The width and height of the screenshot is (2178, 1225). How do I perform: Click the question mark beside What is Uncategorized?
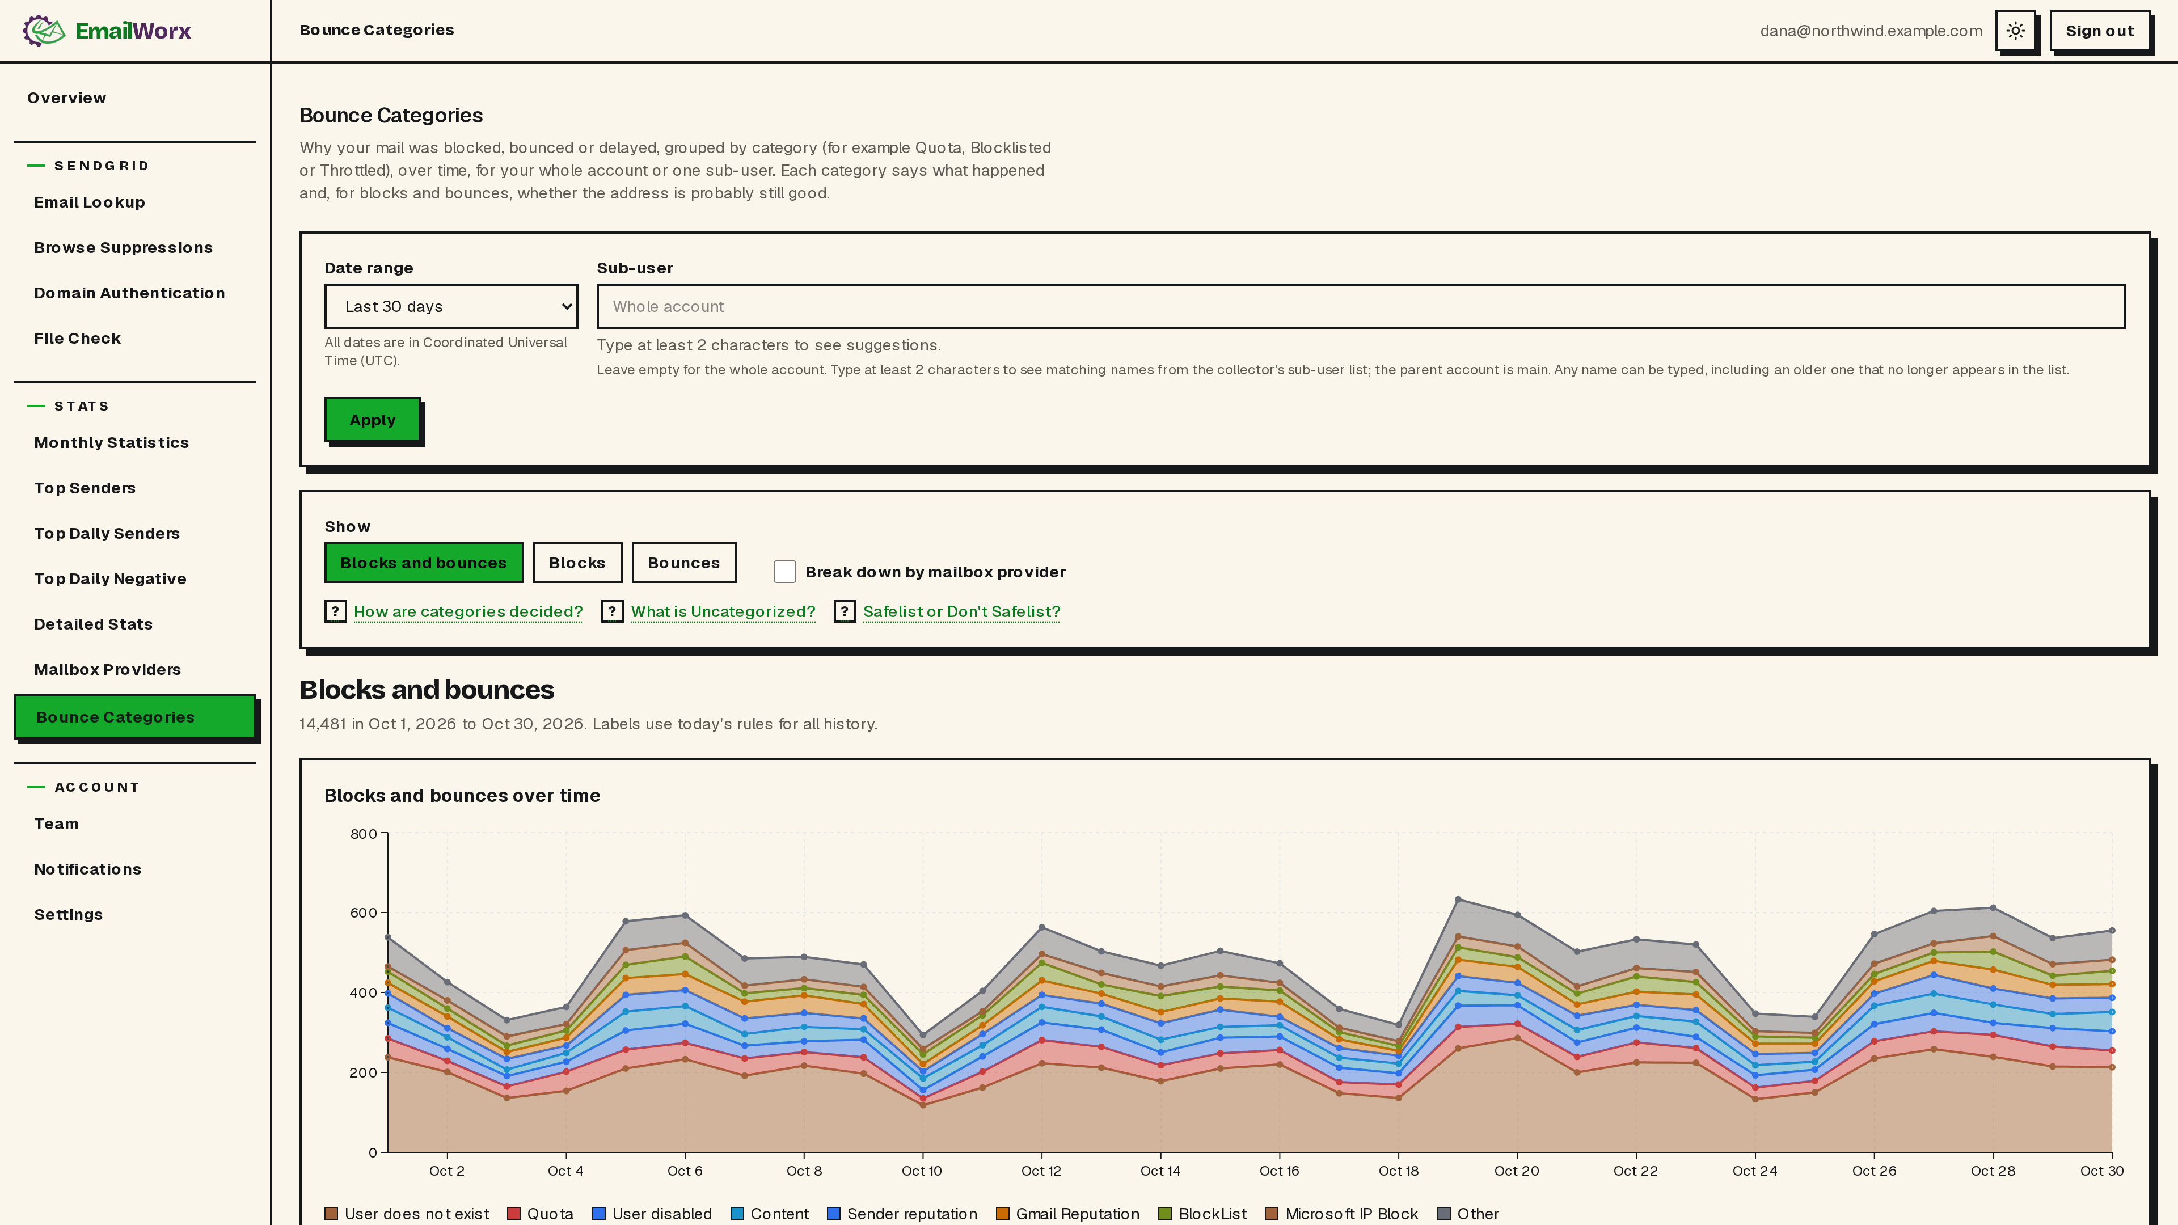tap(612, 611)
